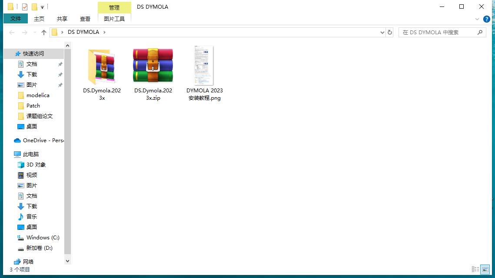495x278 pixels.
Task: Open pinned 文档 under Quick access
Action: [x=32, y=64]
